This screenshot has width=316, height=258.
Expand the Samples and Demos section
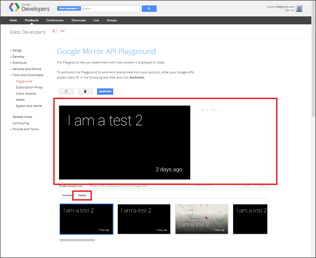click(x=27, y=69)
